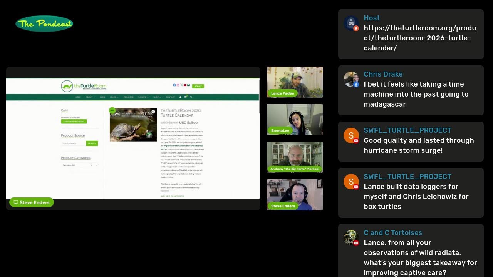The height and width of the screenshot is (277, 493).
Task: Click the product Search button
Action: click(x=92, y=144)
